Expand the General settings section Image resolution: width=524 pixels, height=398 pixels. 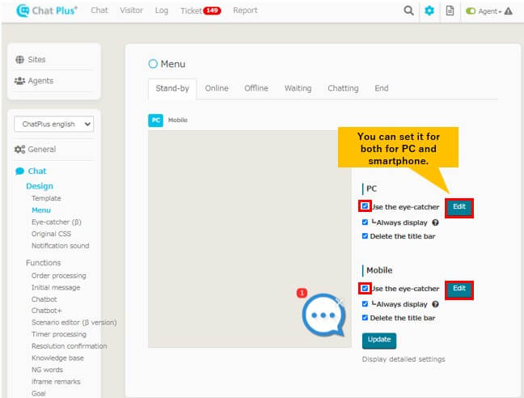42,150
